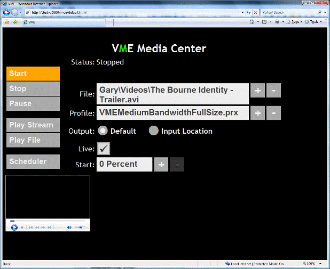Open the Feeds dropdown arrow
This screenshot has width=330, height=269.
[270, 22]
